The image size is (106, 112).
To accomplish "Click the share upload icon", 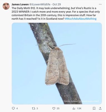I will point(100,108).
